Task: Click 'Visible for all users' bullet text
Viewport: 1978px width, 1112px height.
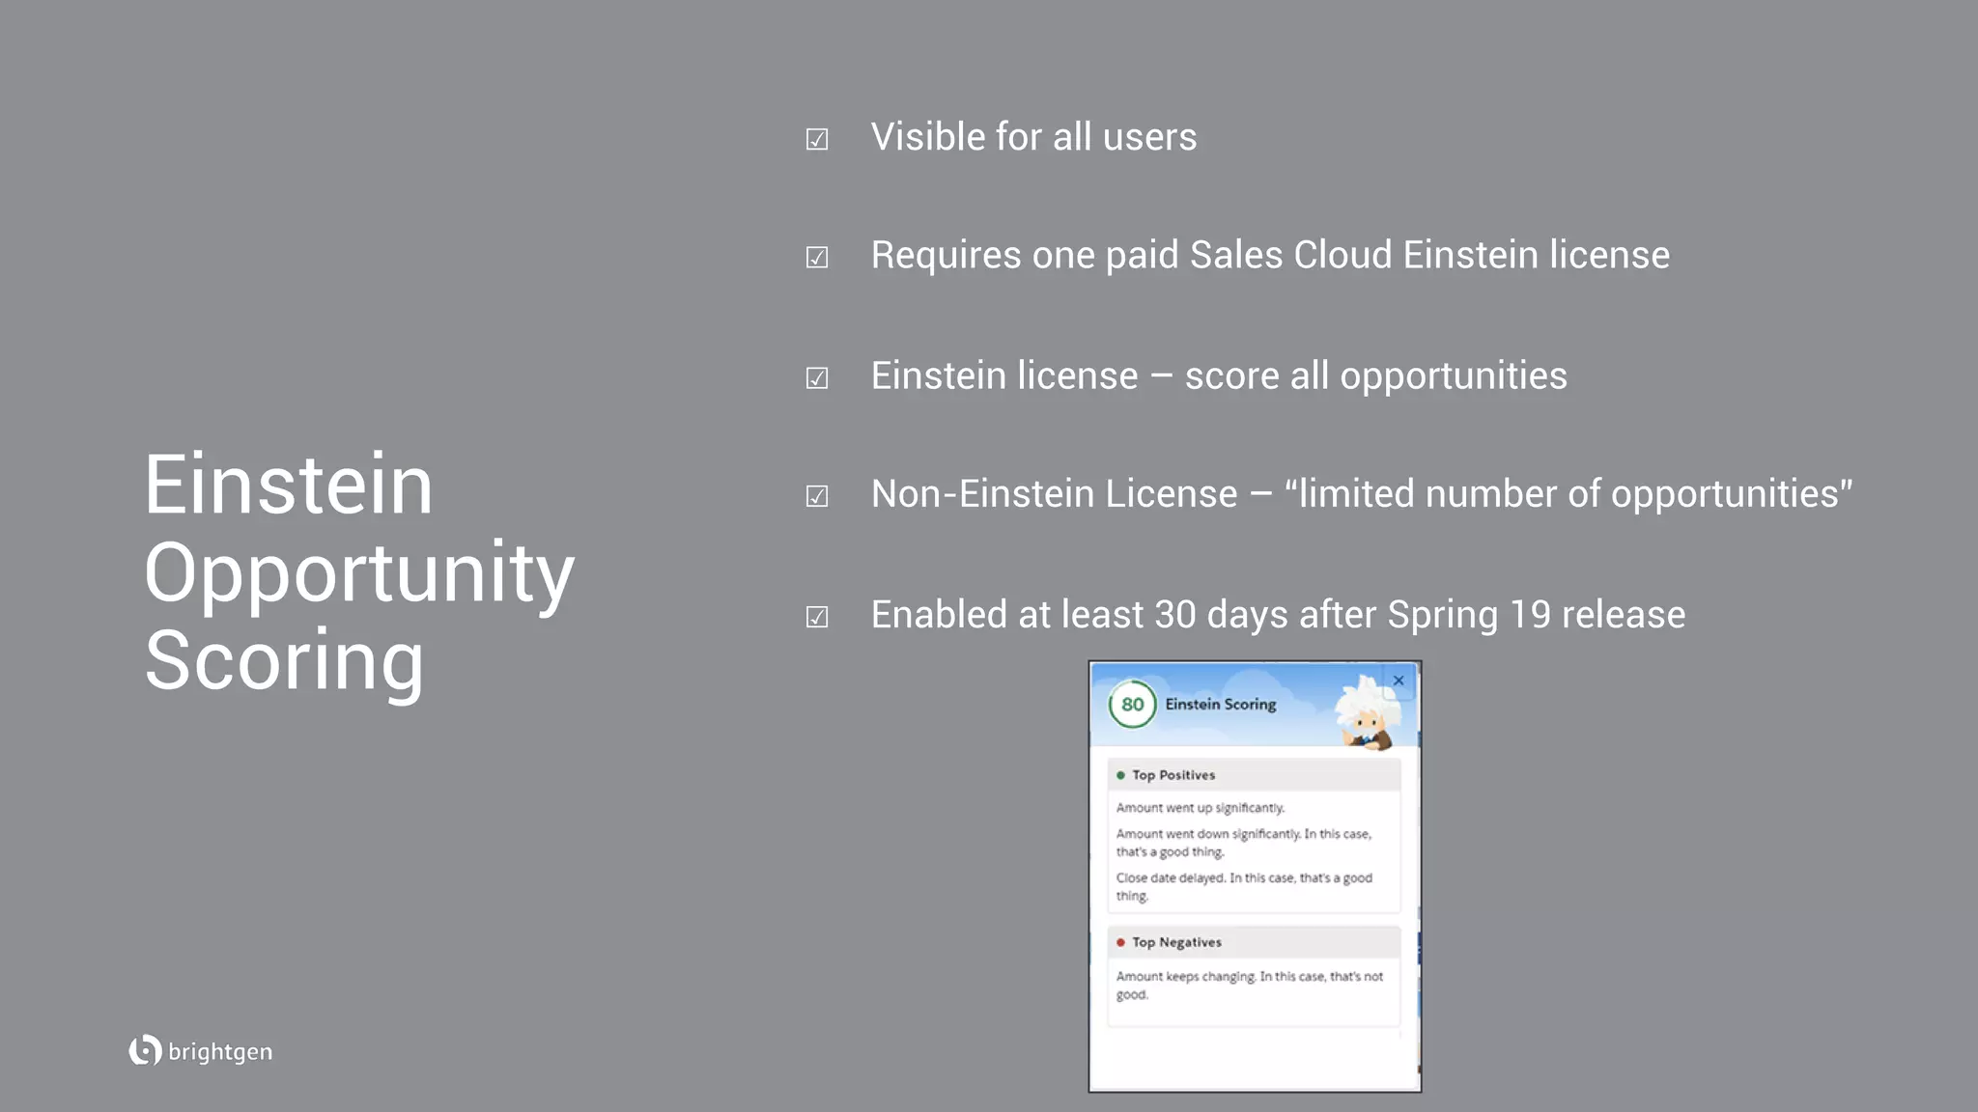Action: point(1033,137)
